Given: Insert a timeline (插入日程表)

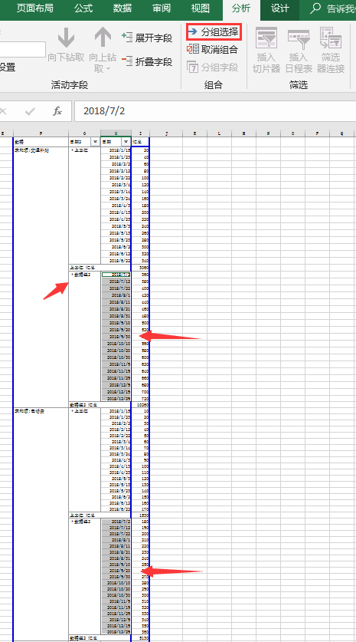Looking at the screenshot, I should click(x=299, y=50).
